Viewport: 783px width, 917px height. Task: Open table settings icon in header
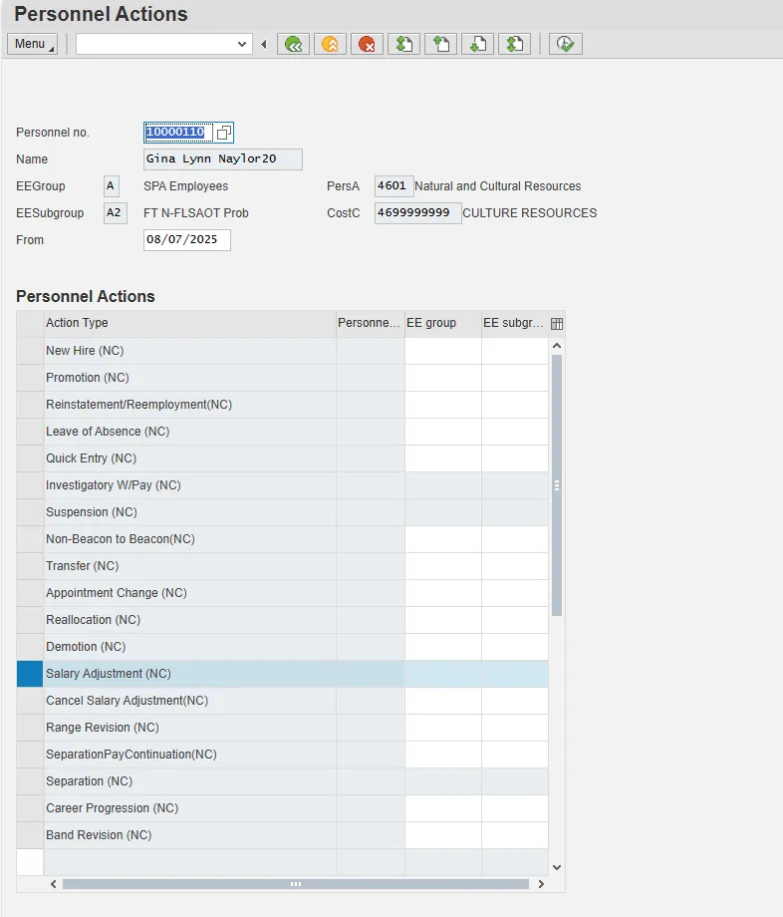[x=557, y=323]
